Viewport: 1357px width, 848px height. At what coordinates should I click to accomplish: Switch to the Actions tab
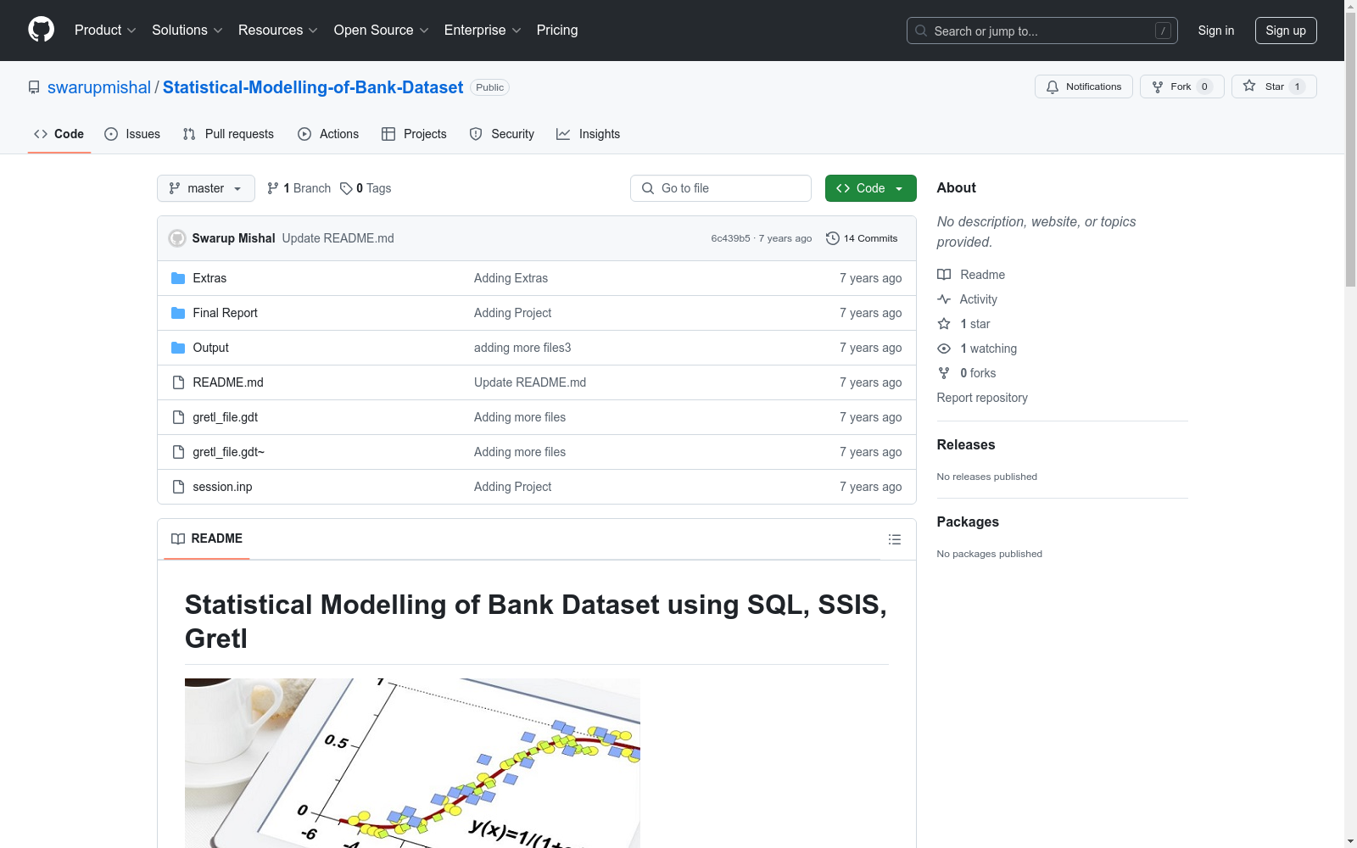tap(328, 134)
